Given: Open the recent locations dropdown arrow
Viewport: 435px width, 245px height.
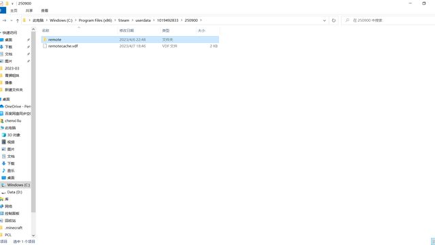Looking at the screenshot, I should pyautogui.click(x=12, y=20).
